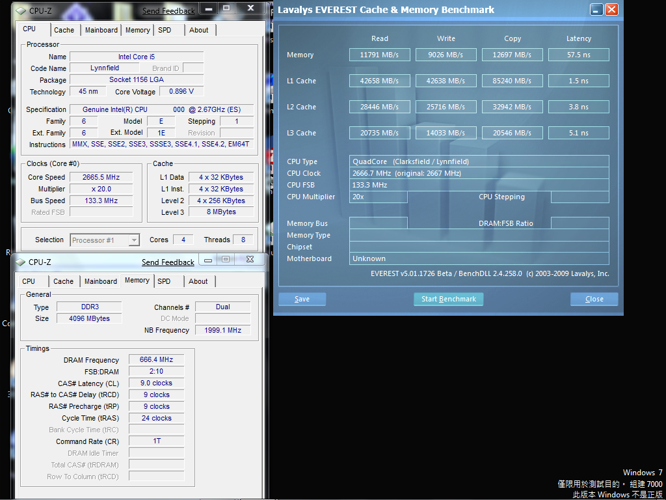Open Send Feedback link in Memory CPU-Z window
The height and width of the screenshot is (500, 666).
click(168, 262)
